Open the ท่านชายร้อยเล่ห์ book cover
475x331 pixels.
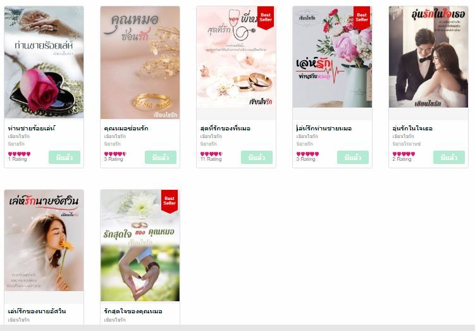click(44, 62)
